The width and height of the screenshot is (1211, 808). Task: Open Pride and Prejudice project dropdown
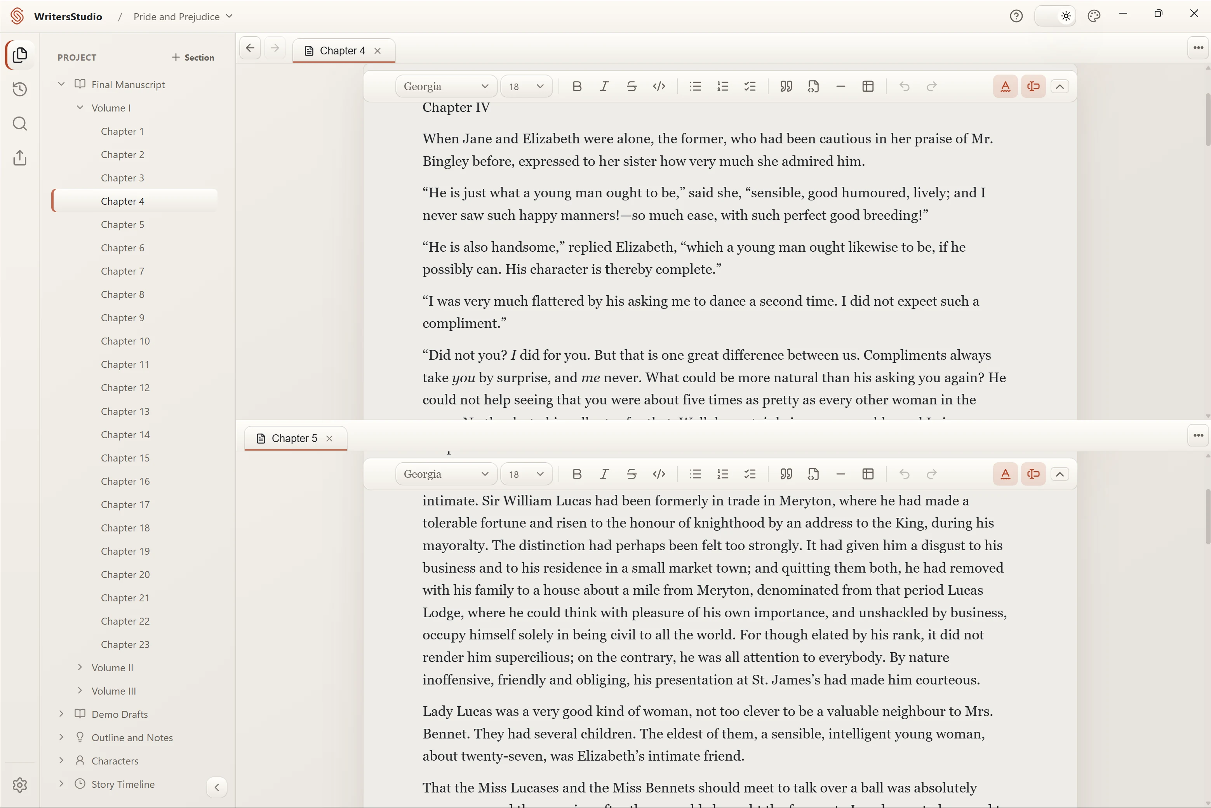[x=183, y=16]
